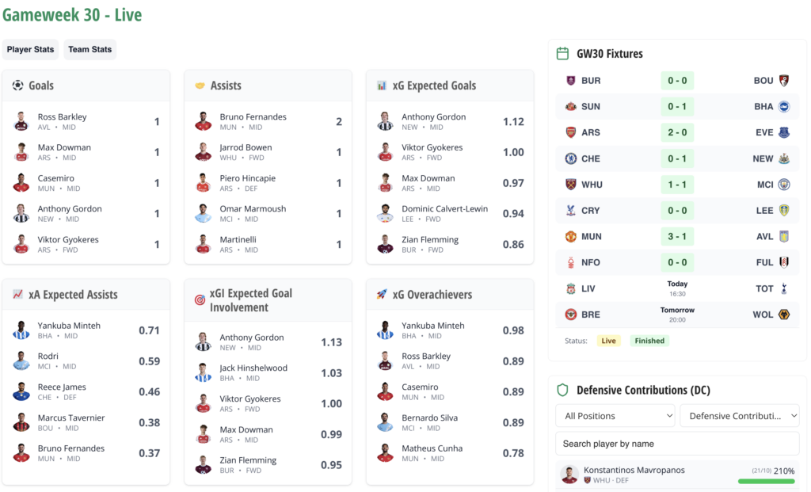
Task: Click the xGI target icon
Action: (x=200, y=300)
